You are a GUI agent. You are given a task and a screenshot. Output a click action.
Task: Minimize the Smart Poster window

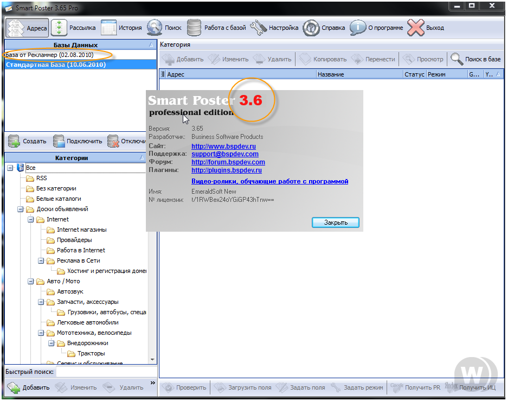(457, 6)
